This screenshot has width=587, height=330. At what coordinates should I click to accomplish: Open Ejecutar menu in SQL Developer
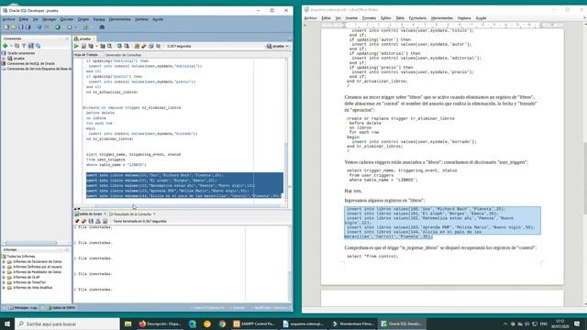(x=67, y=19)
